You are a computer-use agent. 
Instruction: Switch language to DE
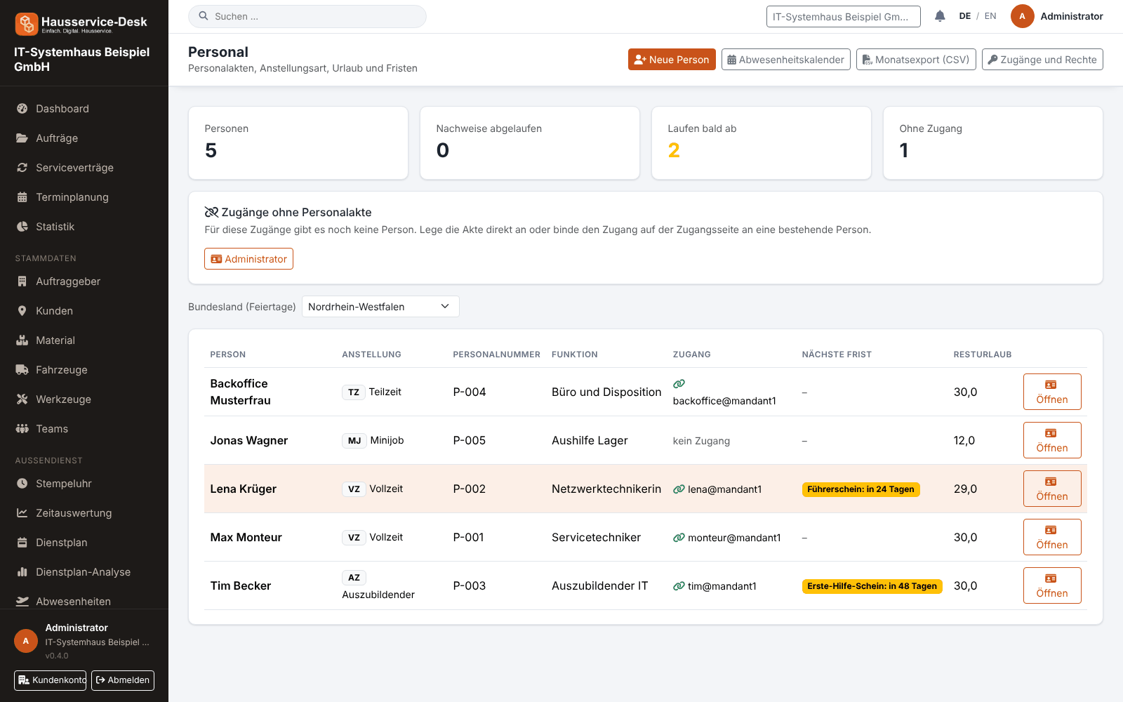[965, 16]
